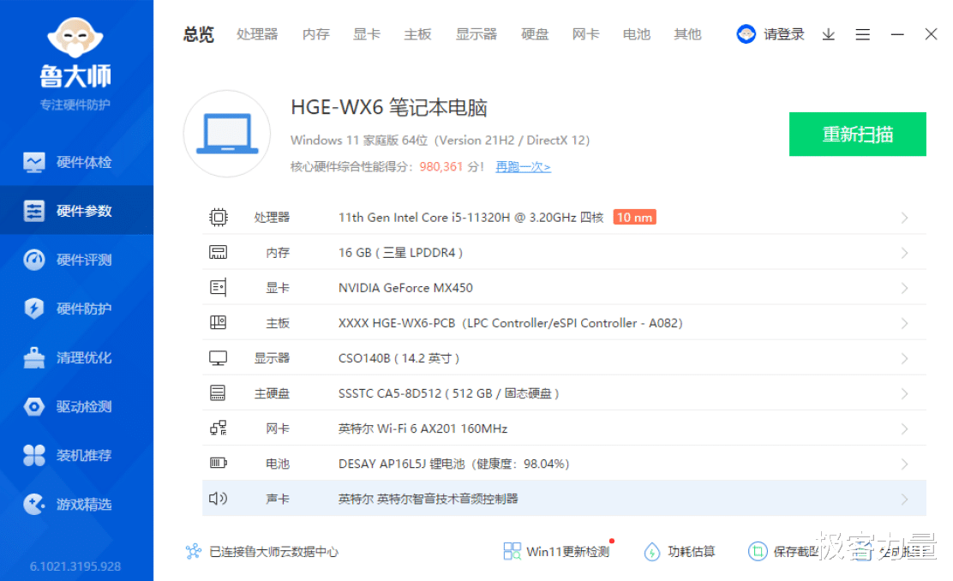Viewport: 953px width, 581px height.
Task: Click the 功耗估算 power droplet icon
Action: (651, 551)
